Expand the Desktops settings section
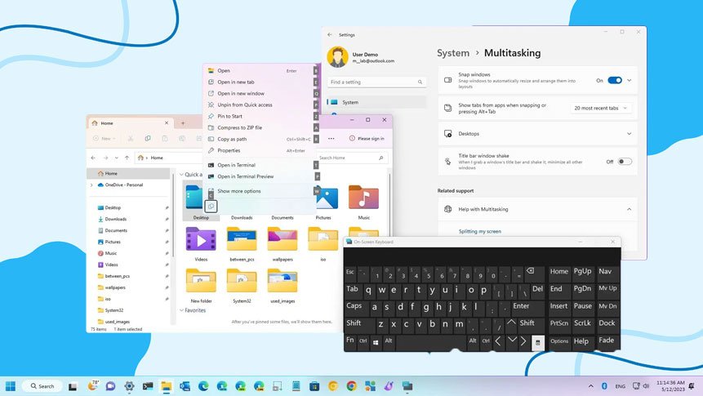703x396 pixels. pos(629,134)
